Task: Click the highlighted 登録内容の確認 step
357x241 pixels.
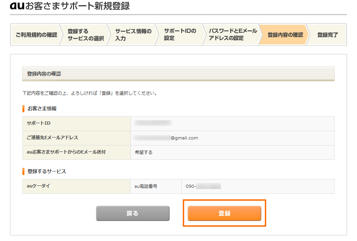Action: (x=285, y=35)
